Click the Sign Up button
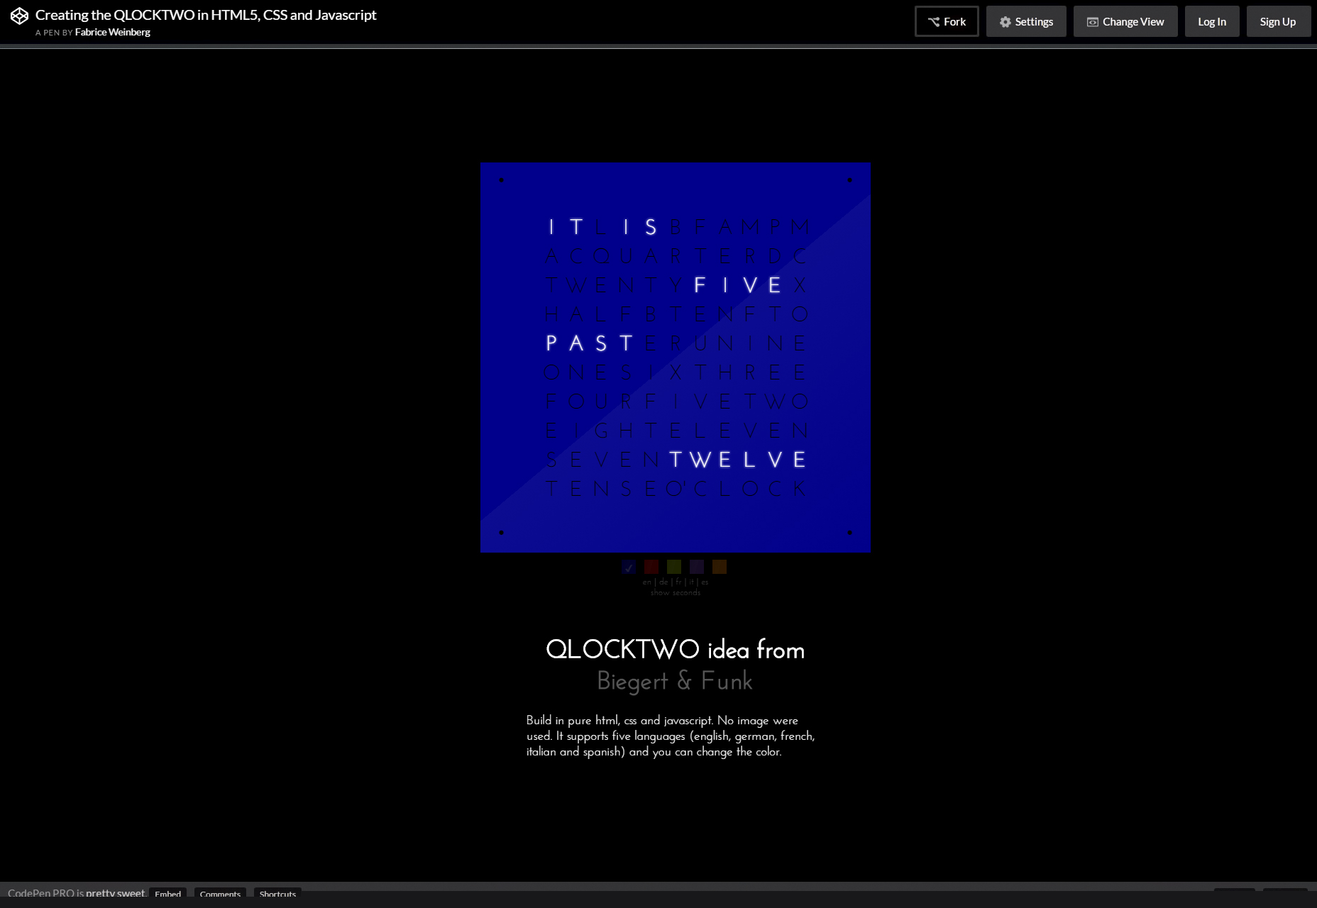The width and height of the screenshot is (1317, 908). (1278, 21)
